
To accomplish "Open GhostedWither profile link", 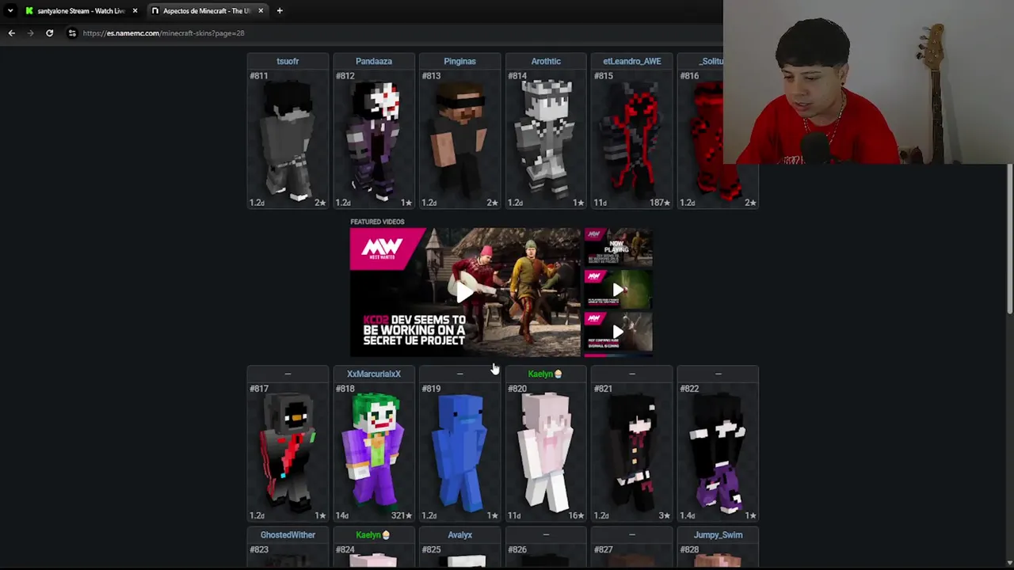I will [x=288, y=535].
